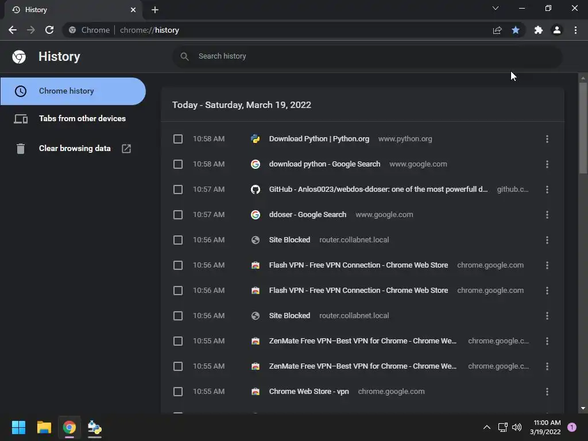
Task: Select Chrome history in sidebar
Action: click(73, 91)
